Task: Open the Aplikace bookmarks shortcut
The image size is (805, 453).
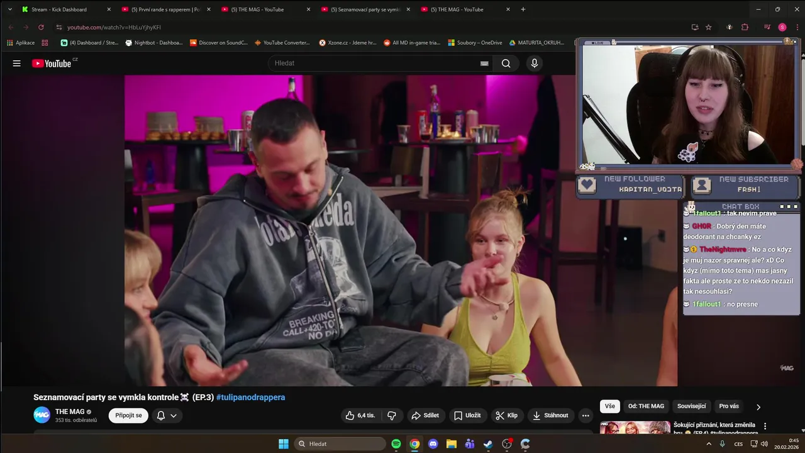Action: coord(21,43)
